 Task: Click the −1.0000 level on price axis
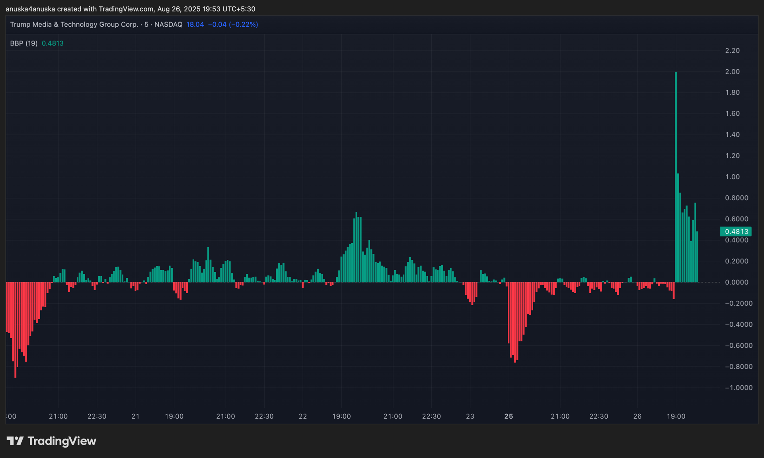tap(739, 388)
